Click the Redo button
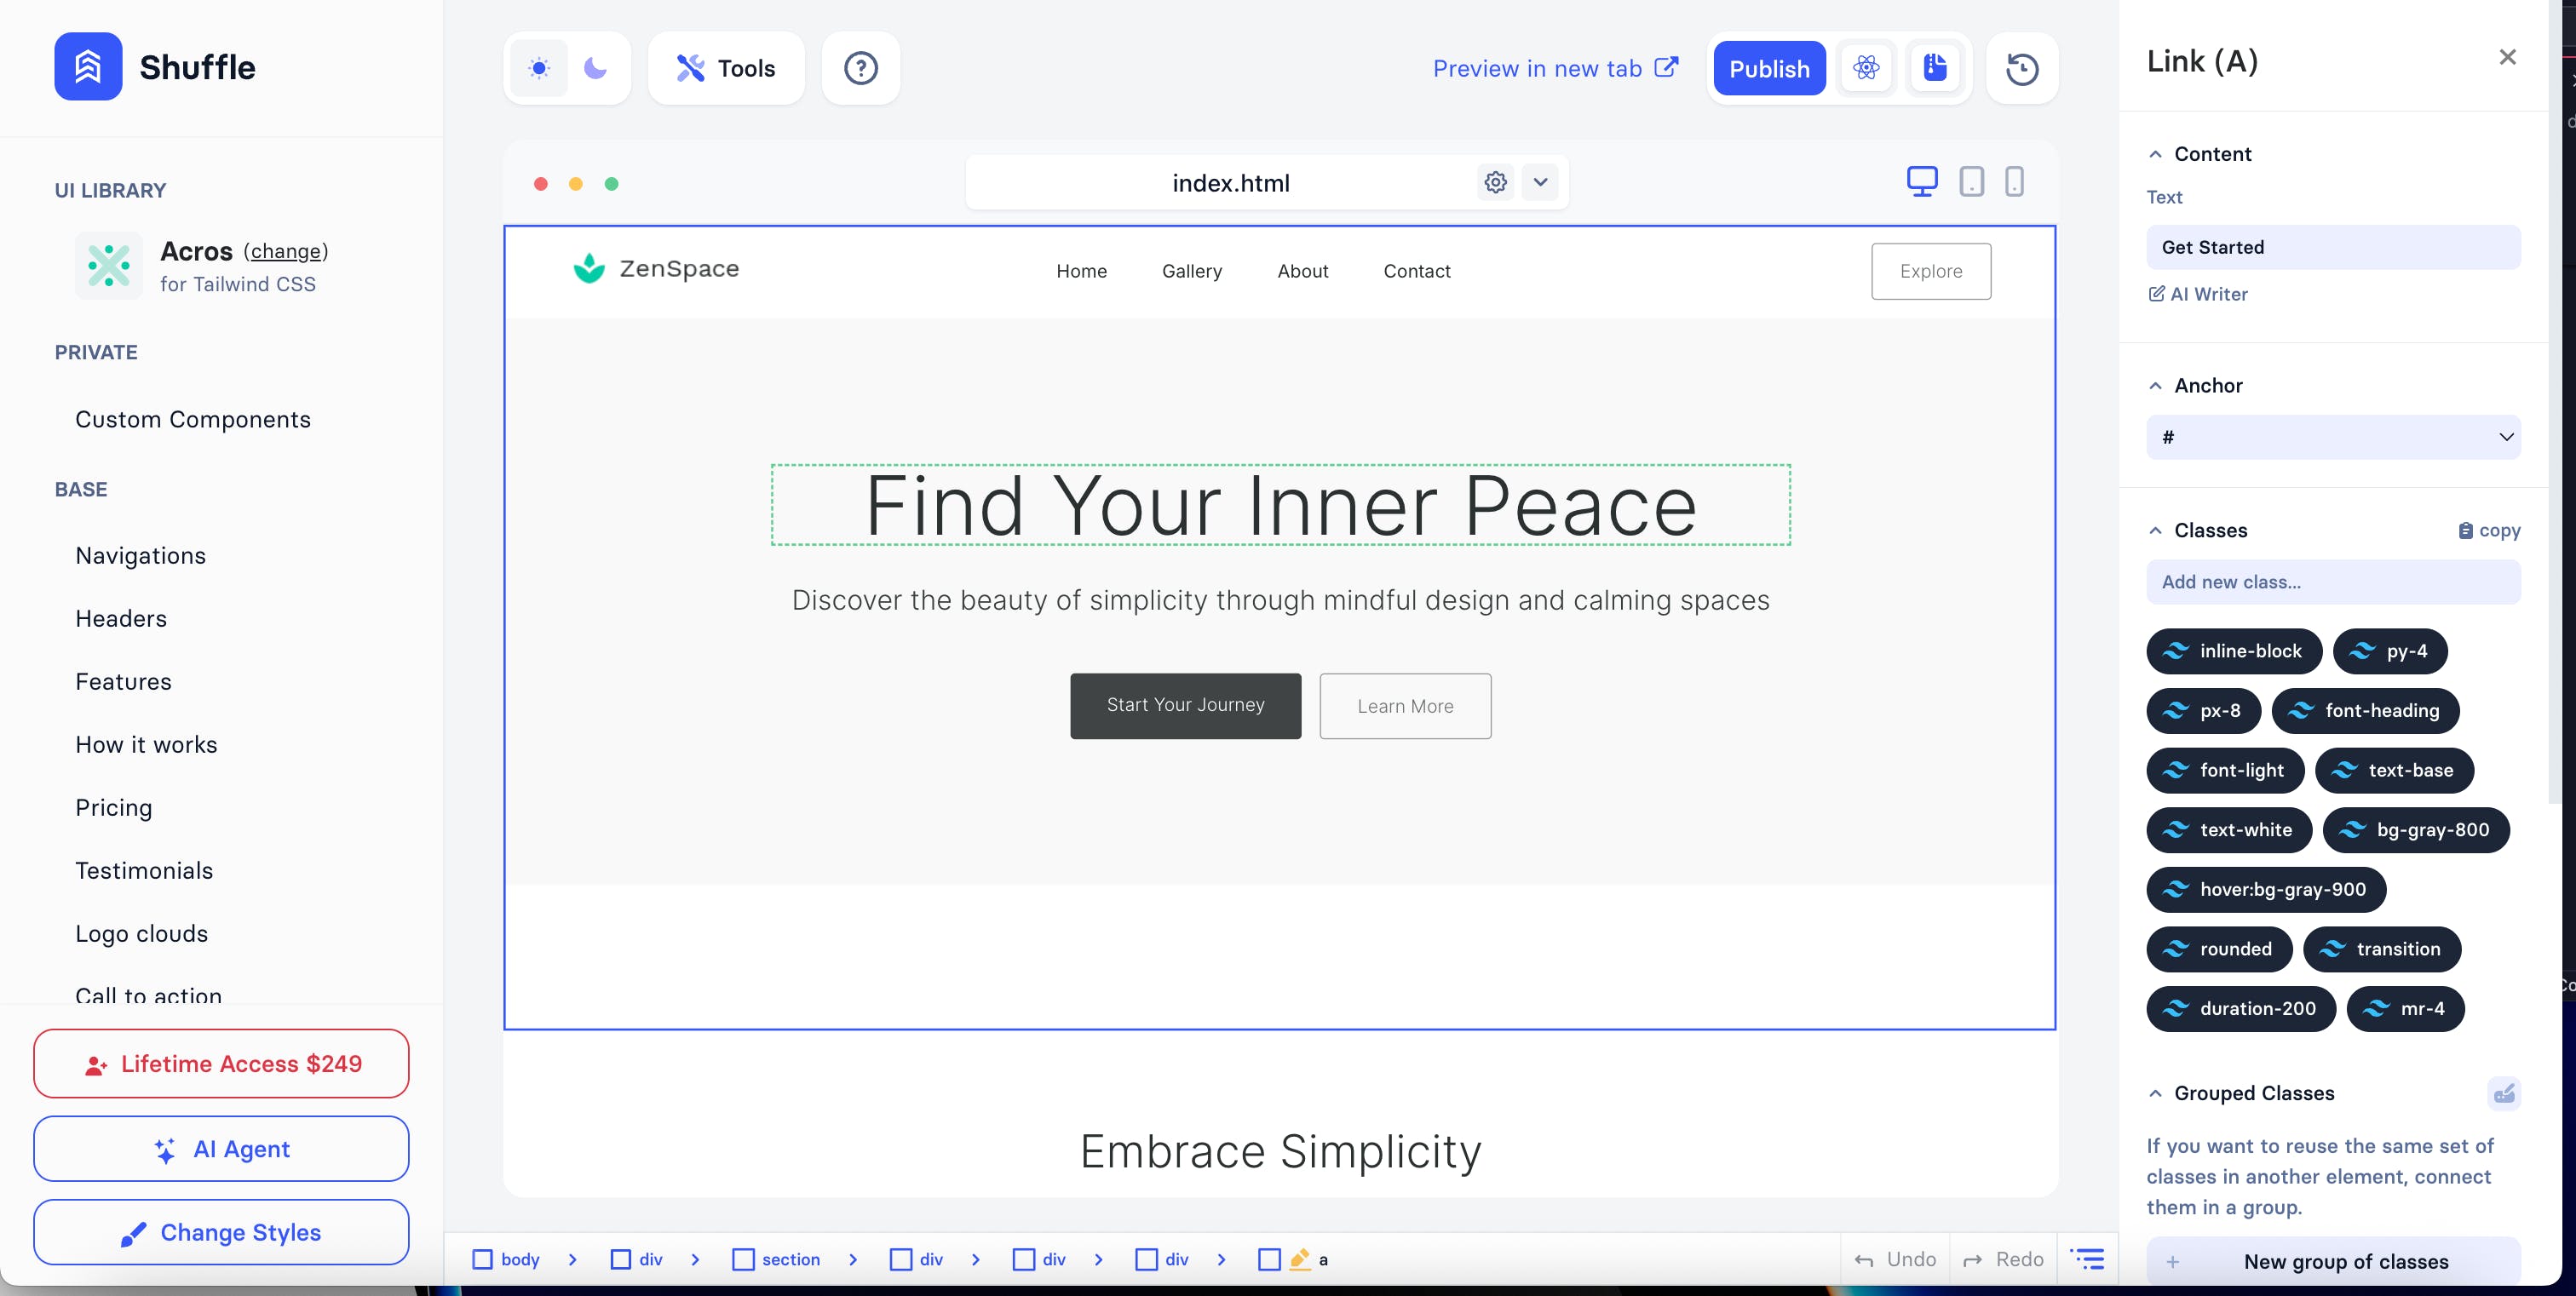Screen dimensions: 2576x1296 tap(2003, 1259)
